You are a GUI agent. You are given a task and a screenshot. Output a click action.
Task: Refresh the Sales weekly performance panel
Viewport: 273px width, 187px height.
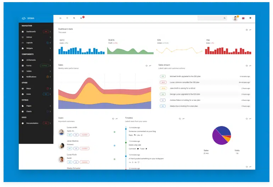pyautogui.click(x=146, y=66)
